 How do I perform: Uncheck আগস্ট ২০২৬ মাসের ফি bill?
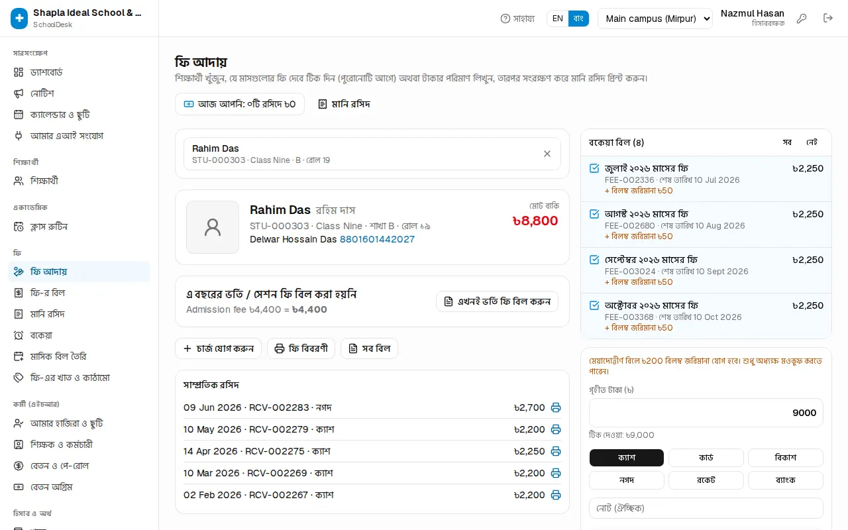(x=594, y=214)
